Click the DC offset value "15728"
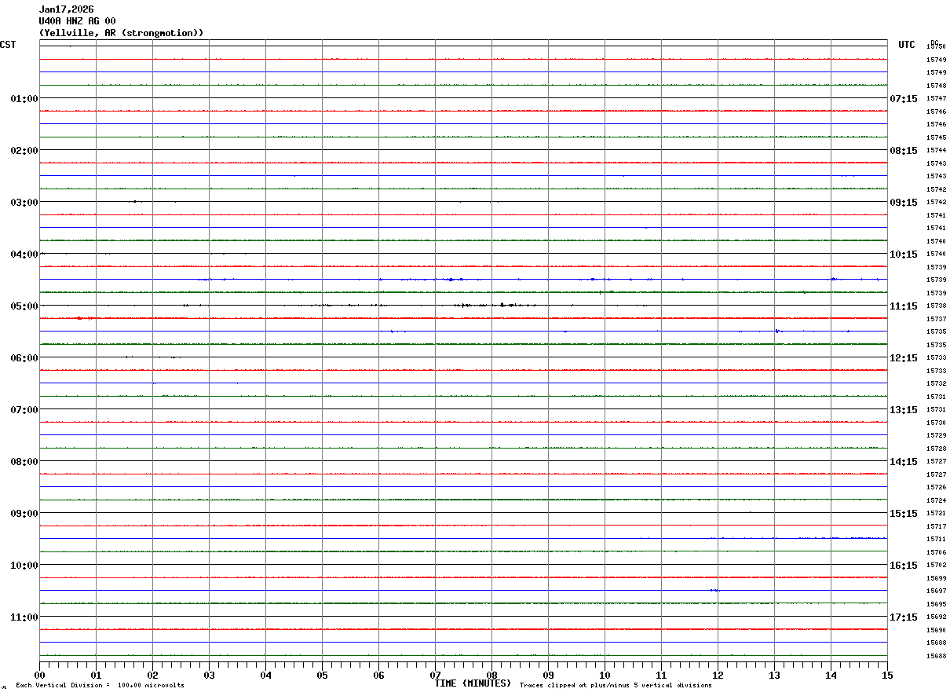This screenshot has height=696, width=950. [936, 449]
